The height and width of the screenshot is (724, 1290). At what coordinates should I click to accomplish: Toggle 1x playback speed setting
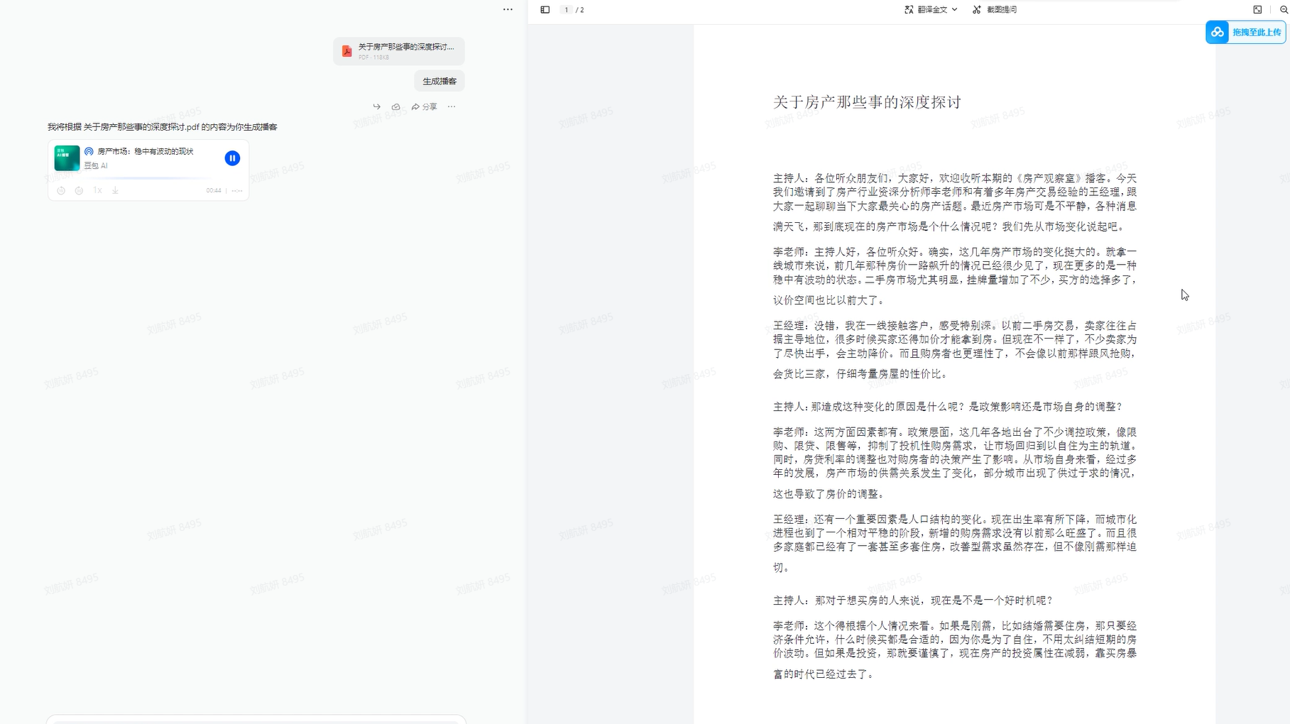(x=97, y=190)
